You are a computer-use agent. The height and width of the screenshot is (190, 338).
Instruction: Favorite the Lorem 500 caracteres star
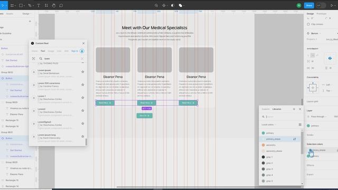(x=82, y=84)
